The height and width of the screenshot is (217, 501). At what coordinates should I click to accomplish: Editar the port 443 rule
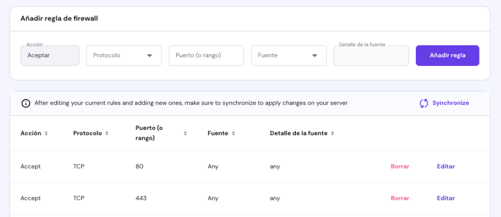tap(446, 198)
